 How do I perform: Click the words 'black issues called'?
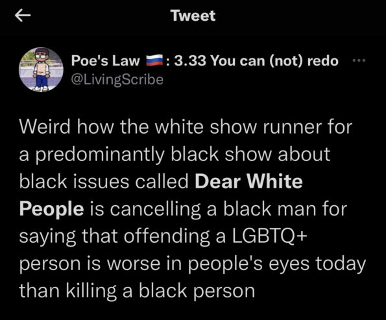pyautogui.click(x=104, y=181)
